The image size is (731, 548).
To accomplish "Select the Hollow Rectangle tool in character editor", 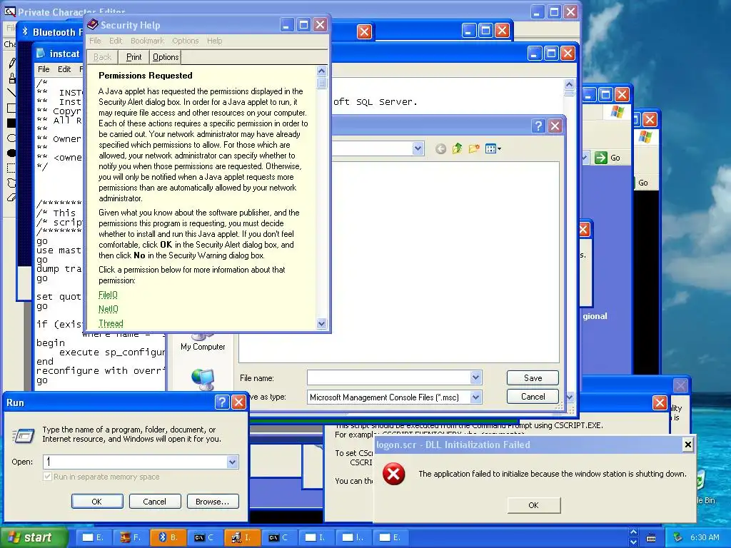I will (11, 108).
